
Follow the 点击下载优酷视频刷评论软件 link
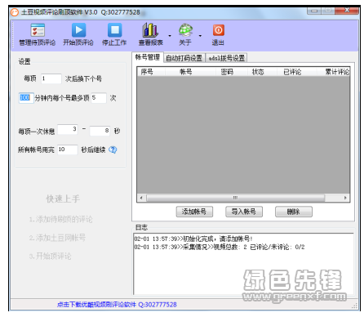pyautogui.click(x=117, y=305)
